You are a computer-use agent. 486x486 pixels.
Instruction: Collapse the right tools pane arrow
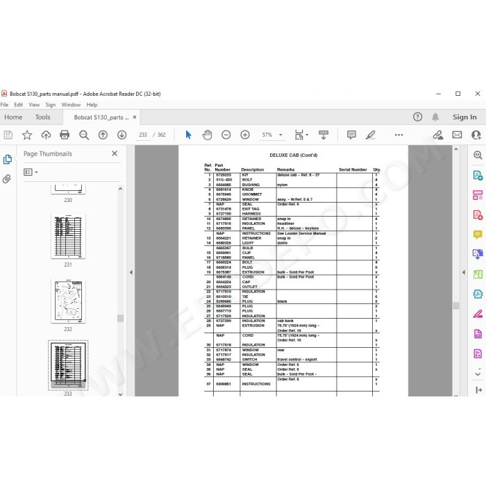coord(463,272)
